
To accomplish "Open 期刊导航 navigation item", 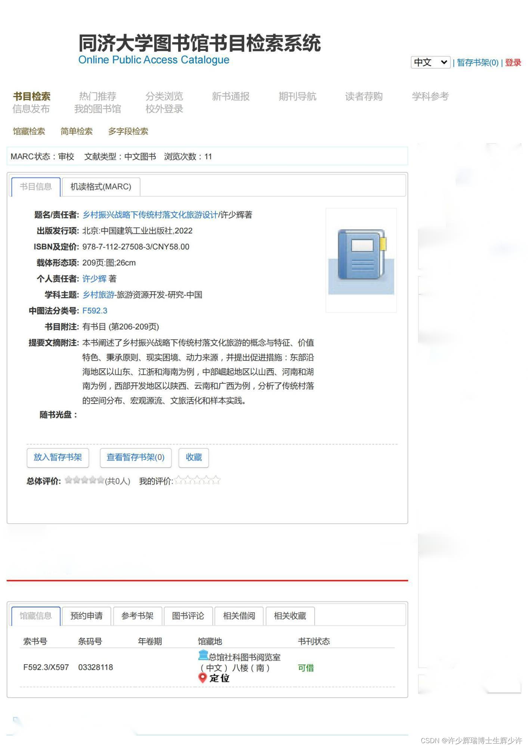I will coord(297,96).
